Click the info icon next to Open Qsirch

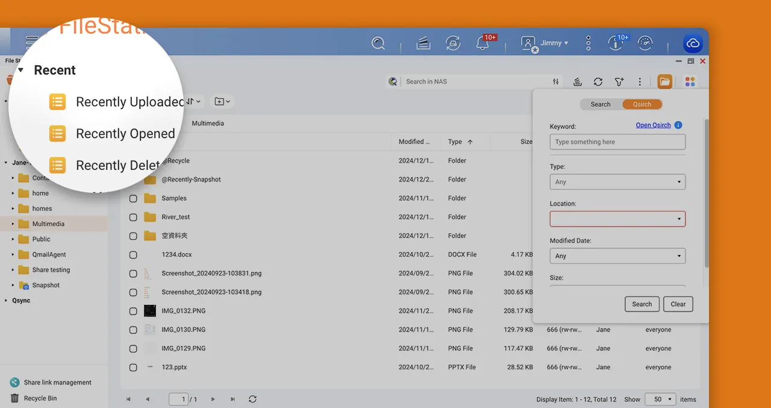pos(678,125)
